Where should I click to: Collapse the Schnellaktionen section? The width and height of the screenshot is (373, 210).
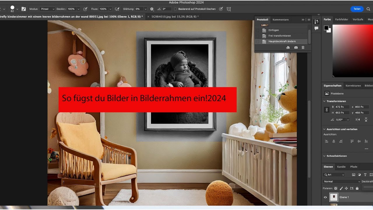325,156
